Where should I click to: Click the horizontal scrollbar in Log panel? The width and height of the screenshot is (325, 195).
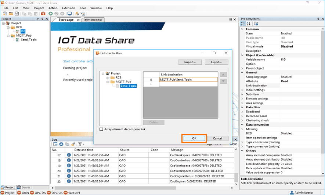(x=115, y=188)
